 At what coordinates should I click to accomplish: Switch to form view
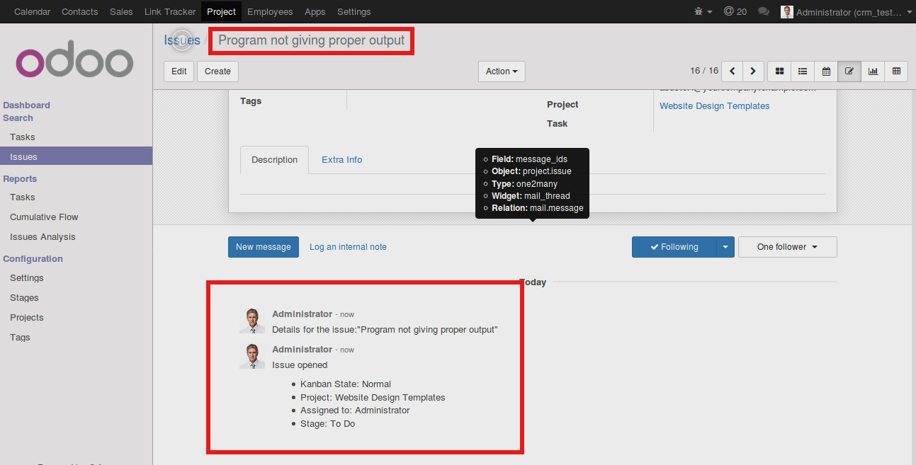[849, 71]
